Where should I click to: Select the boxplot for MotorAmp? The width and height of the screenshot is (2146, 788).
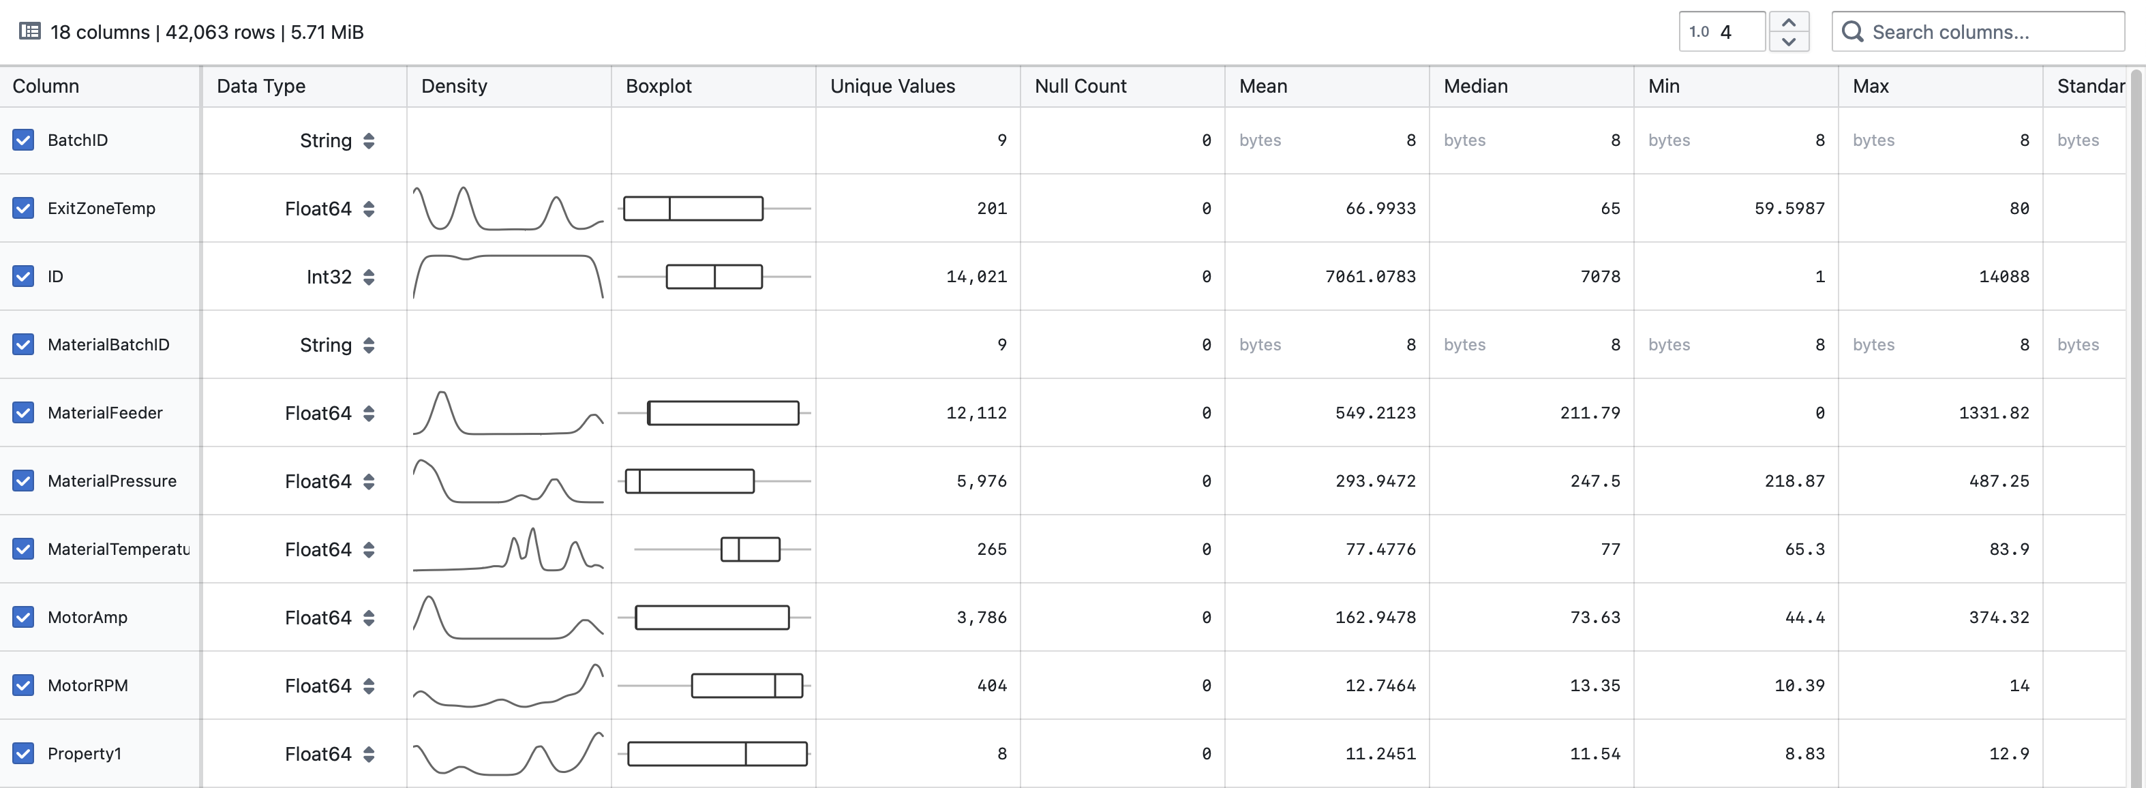pyautogui.click(x=712, y=616)
